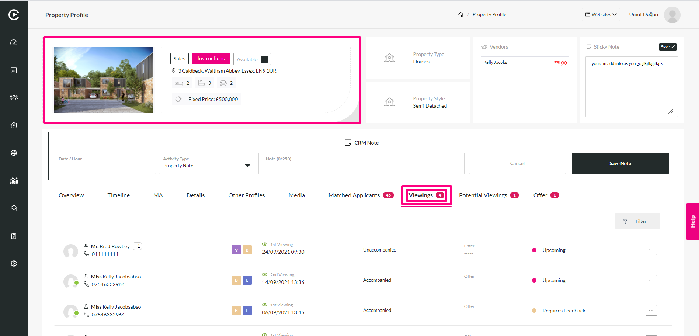This screenshot has height=336, width=699.
Task: Click the eye icon on 24/09/2021 viewing
Action: pos(265,245)
